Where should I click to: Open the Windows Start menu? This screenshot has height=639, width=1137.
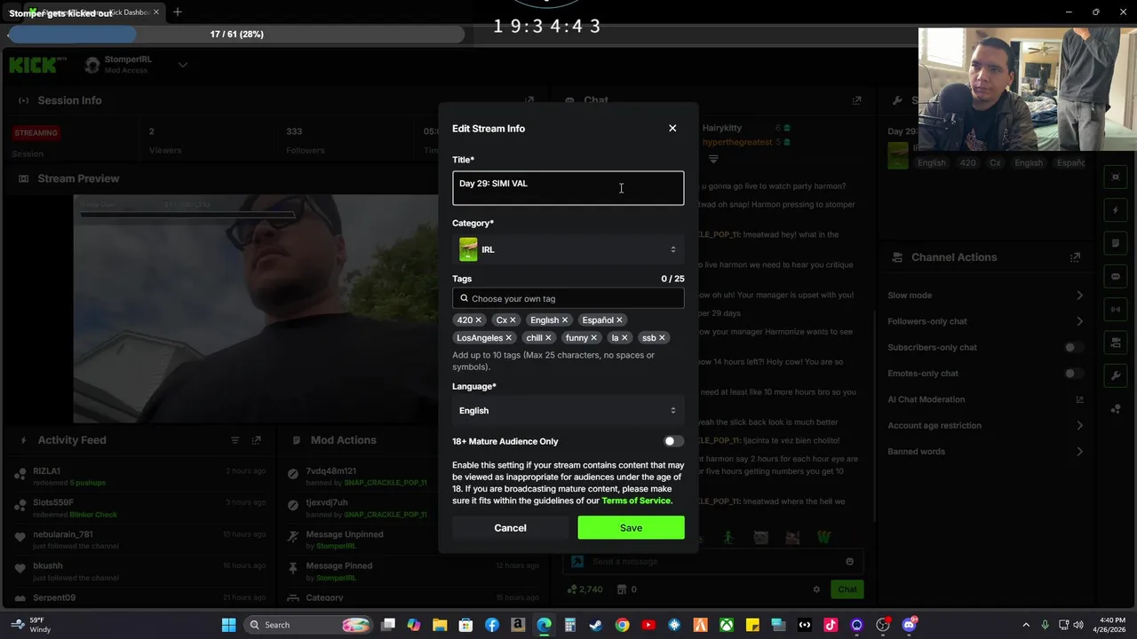tap(228, 625)
